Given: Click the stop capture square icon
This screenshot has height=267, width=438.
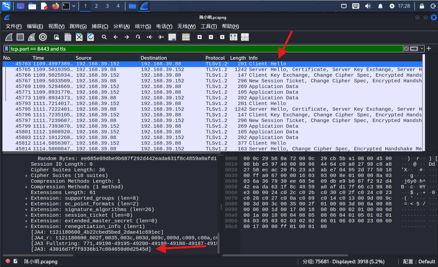Looking at the screenshot, I should point(20,37).
